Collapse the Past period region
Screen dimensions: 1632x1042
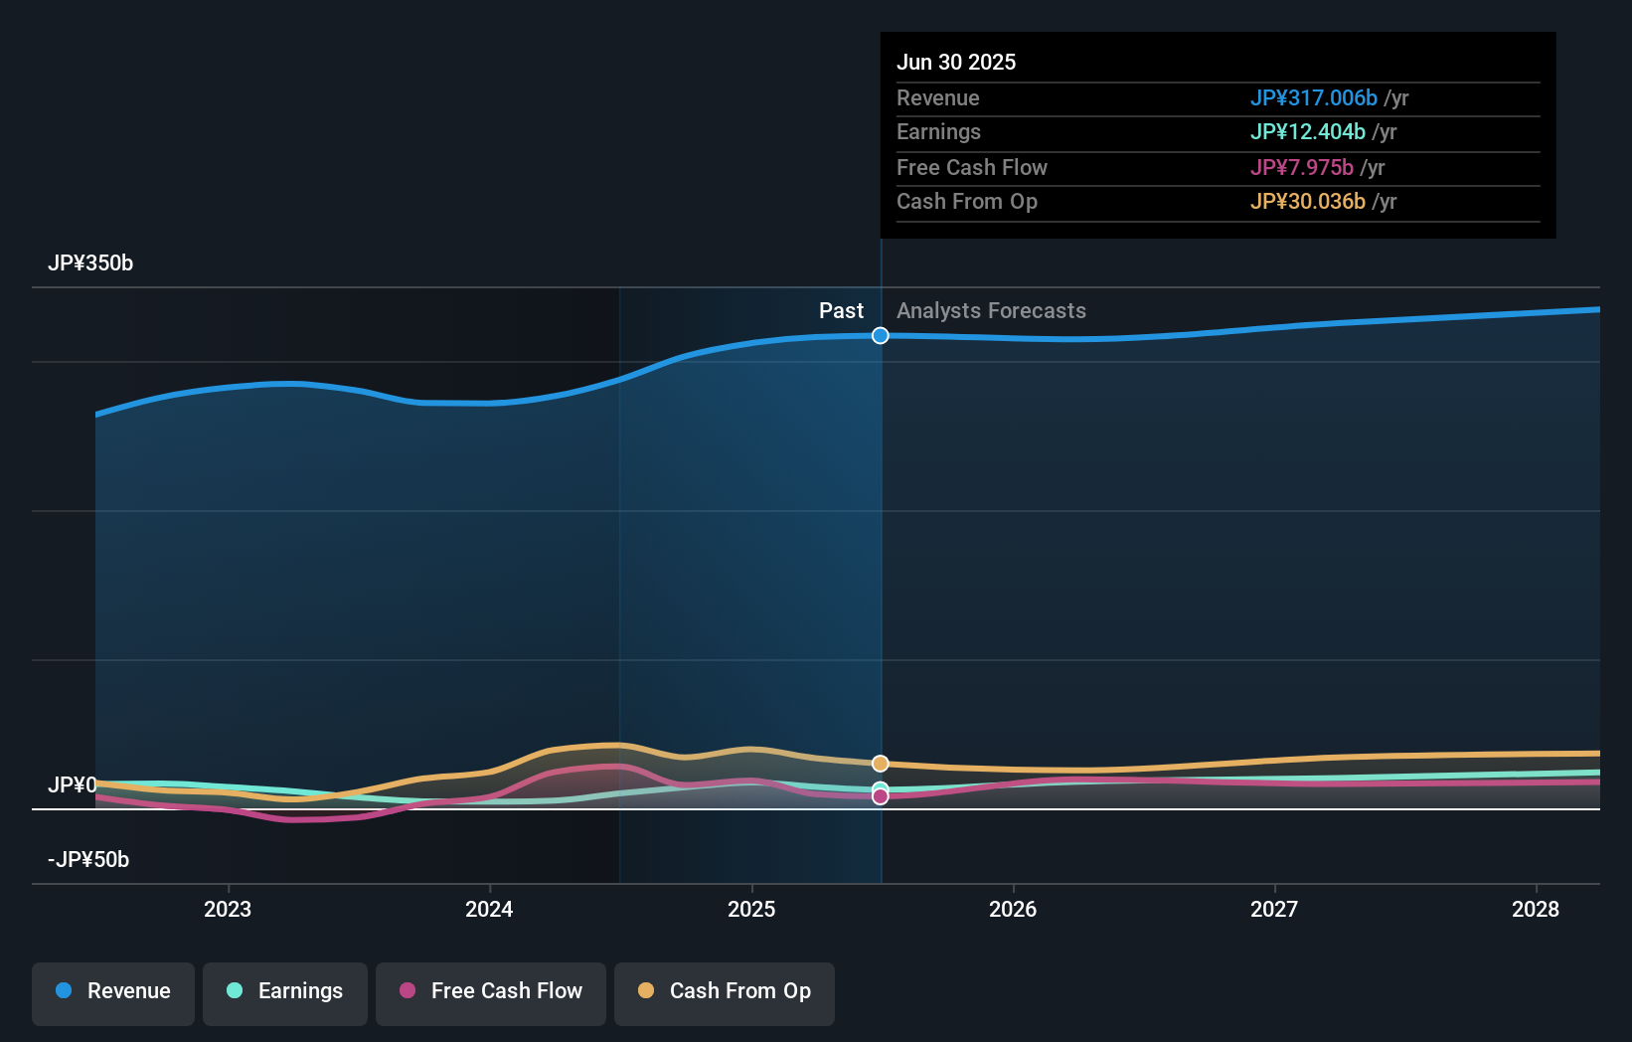point(841,311)
